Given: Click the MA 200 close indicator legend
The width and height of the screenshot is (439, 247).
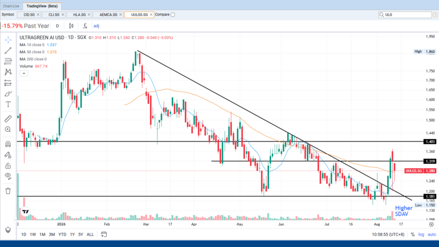Looking at the screenshot, I should 33,59.
